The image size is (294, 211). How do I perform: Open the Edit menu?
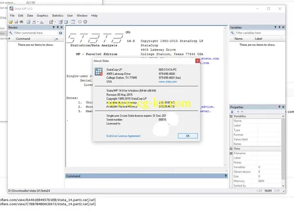(21, 15)
